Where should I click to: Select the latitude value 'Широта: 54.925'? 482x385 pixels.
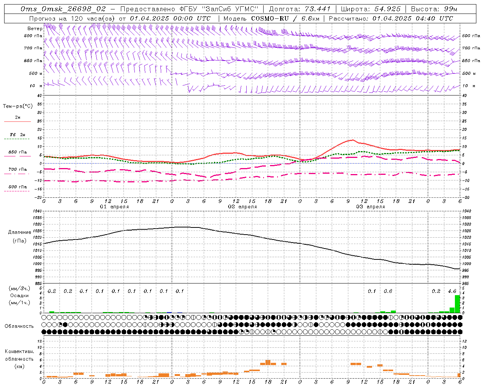(x=371, y=9)
